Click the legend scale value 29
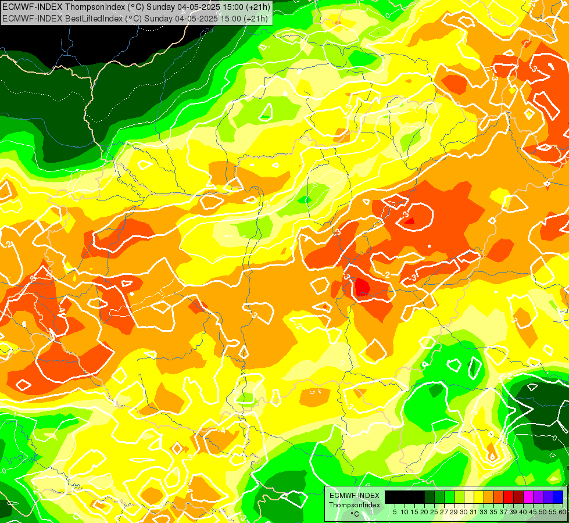This screenshot has width=569, height=523. tap(454, 512)
